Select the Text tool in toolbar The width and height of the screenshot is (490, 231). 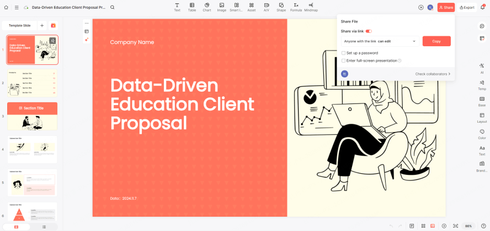(177, 7)
